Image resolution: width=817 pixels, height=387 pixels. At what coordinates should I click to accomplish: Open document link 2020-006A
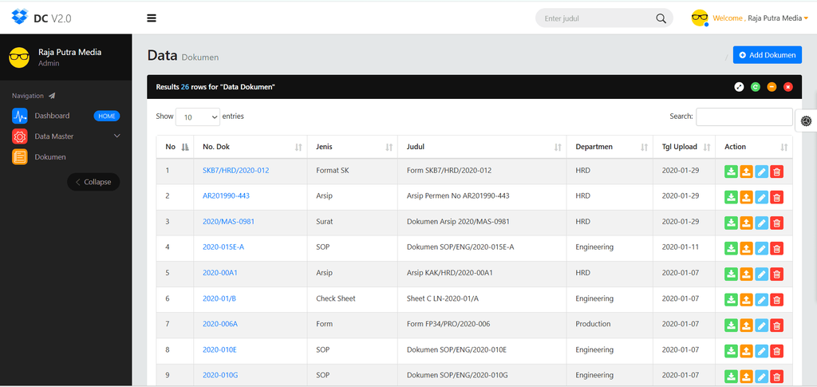coord(220,324)
